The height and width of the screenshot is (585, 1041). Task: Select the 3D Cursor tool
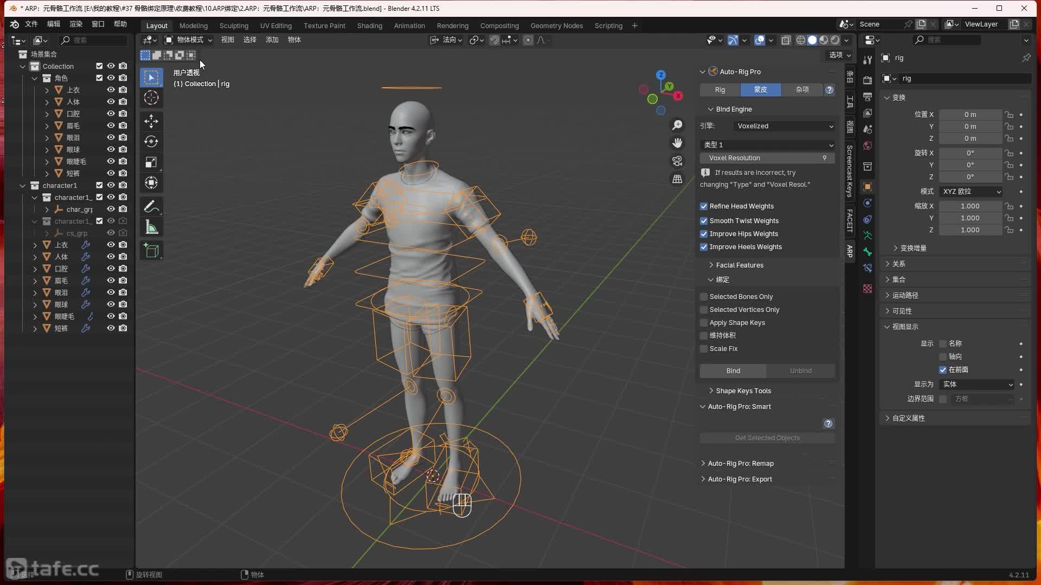click(x=151, y=98)
